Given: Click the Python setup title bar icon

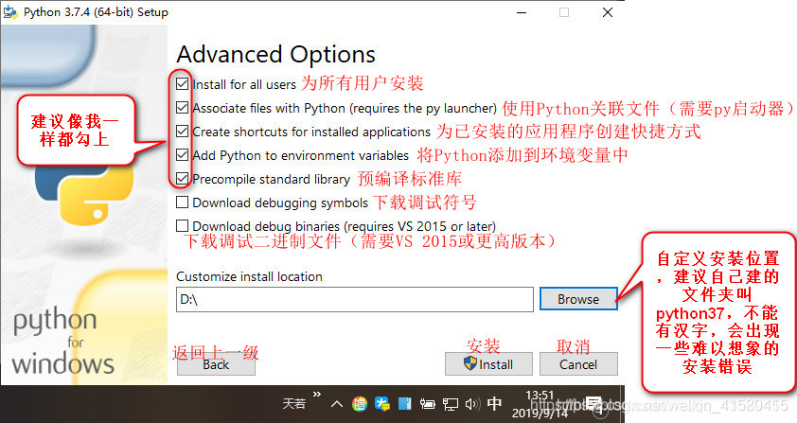Looking at the screenshot, I should [x=10, y=12].
